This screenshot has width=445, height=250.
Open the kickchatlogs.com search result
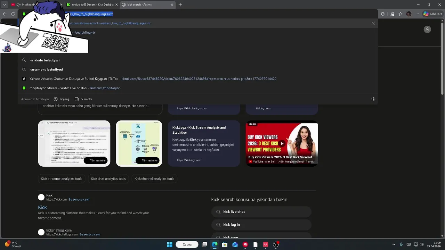59,230
